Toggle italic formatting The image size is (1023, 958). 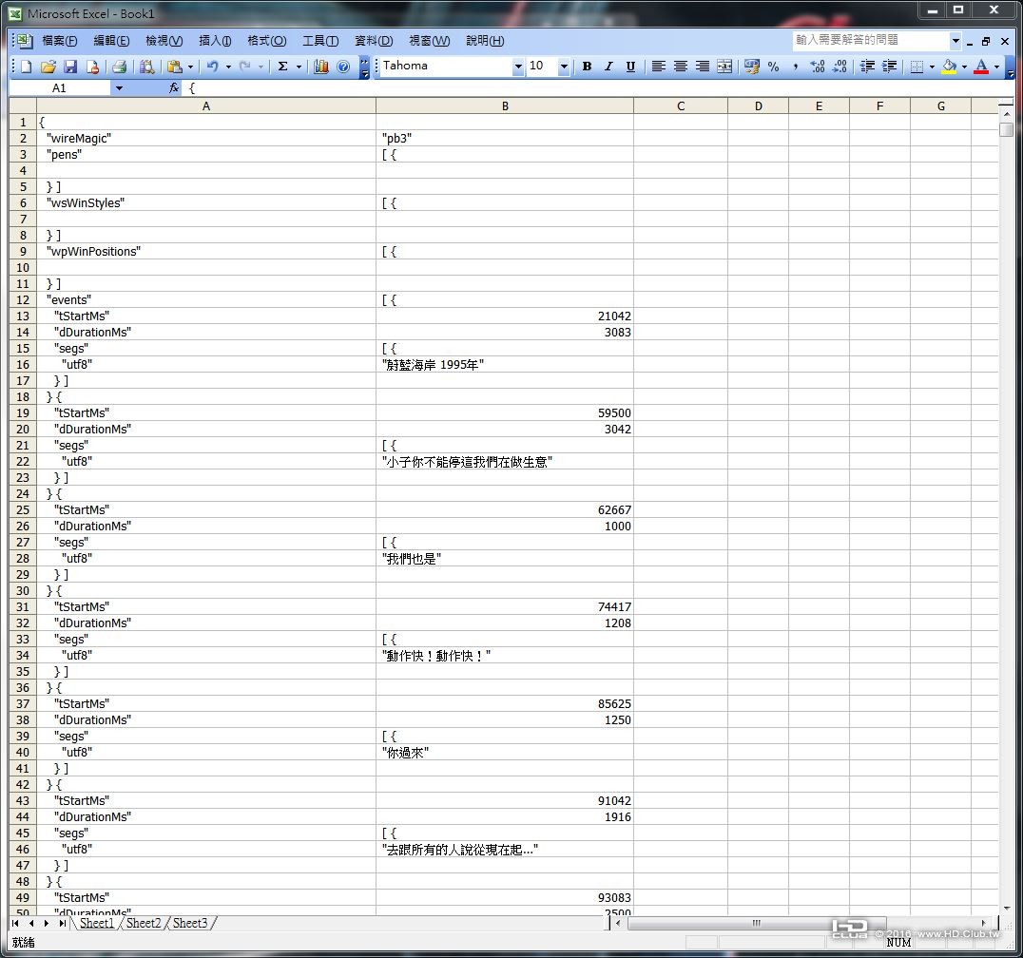tap(608, 67)
